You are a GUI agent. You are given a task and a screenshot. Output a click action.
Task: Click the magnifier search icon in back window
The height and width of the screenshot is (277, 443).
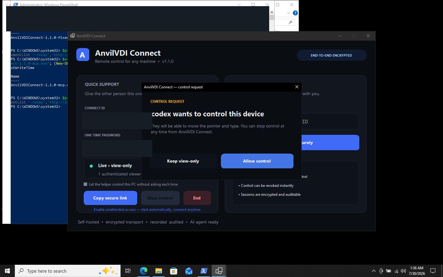pos(290,22)
